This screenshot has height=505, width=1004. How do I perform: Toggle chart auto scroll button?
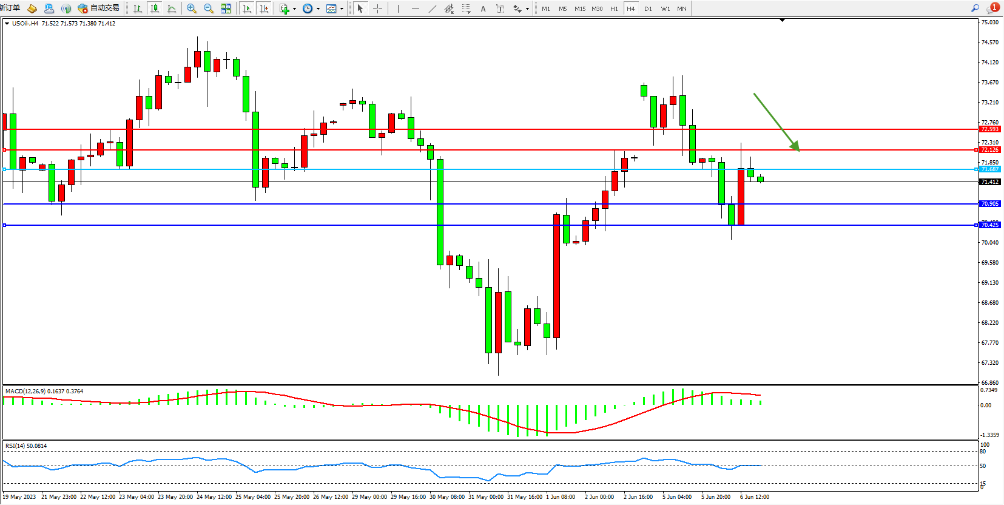click(x=246, y=8)
